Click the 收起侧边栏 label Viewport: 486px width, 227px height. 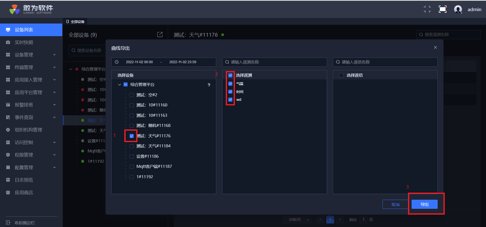click(25, 223)
